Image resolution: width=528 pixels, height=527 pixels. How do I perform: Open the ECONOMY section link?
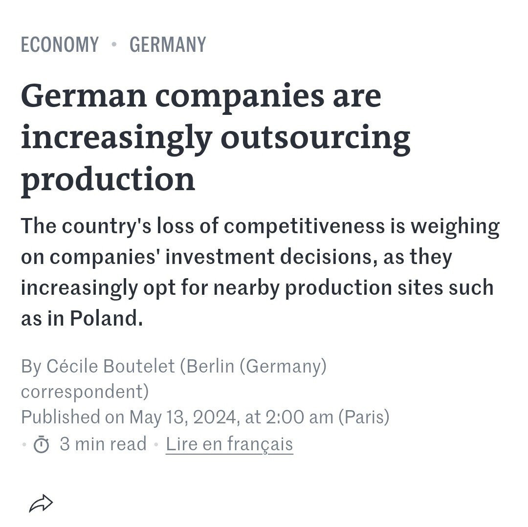coord(60,45)
